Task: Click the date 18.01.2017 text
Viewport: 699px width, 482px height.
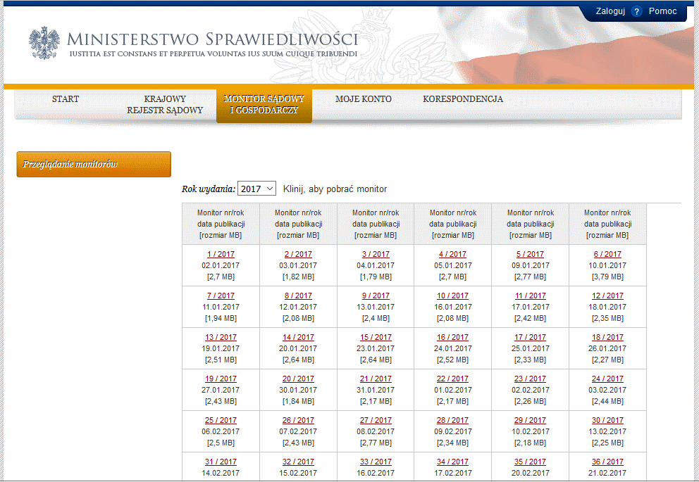Action: tap(607, 307)
